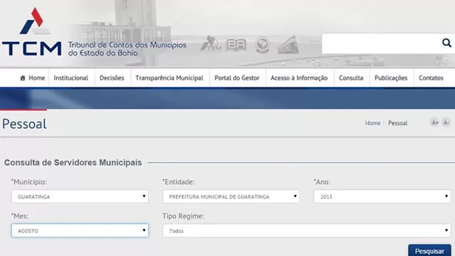
Task: Open the Contatos menu
Action: click(x=431, y=78)
